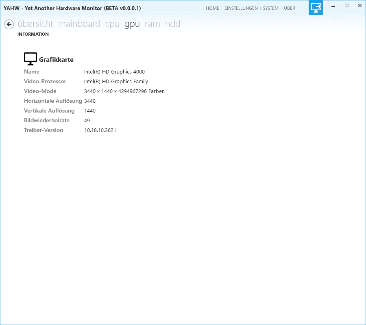Click the back arrow button
This screenshot has width=366, height=325.
(9, 24)
